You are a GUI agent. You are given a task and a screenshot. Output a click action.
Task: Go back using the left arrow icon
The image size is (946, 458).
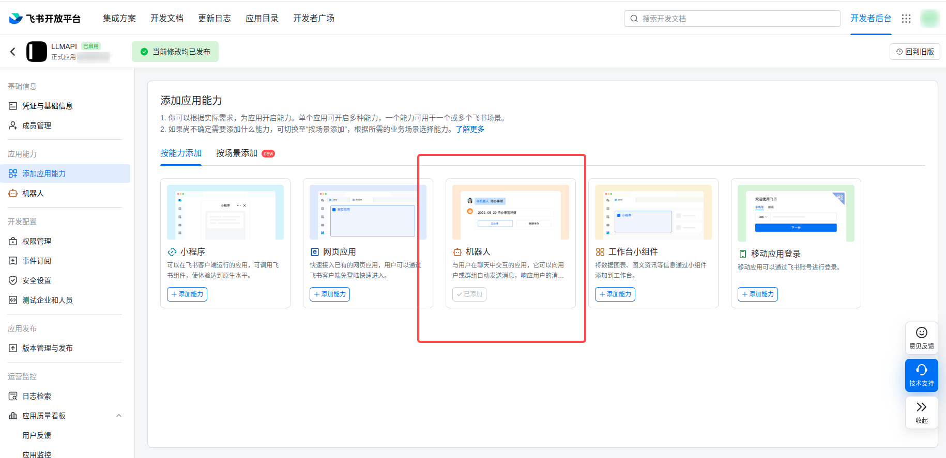click(x=13, y=52)
